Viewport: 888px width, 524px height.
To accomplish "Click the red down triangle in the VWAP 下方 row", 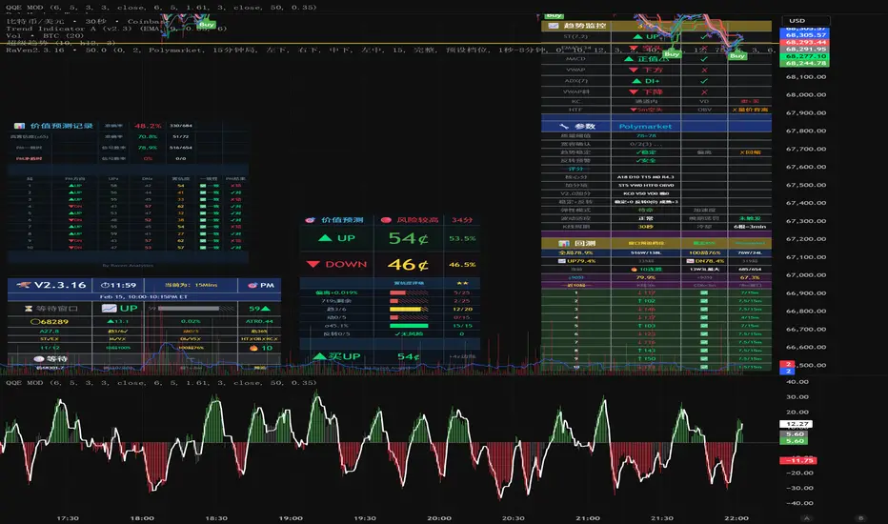I will [x=634, y=70].
